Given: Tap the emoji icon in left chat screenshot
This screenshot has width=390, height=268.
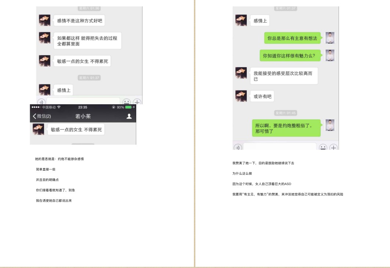Looking at the screenshot, I should tap(126, 101).
